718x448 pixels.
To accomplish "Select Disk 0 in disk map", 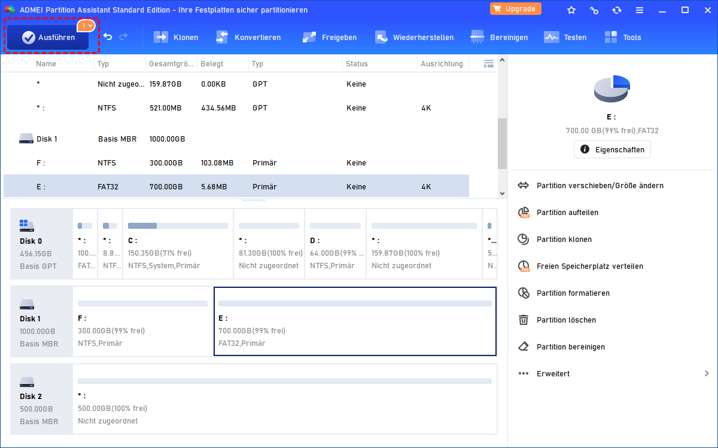I will click(41, 244).
